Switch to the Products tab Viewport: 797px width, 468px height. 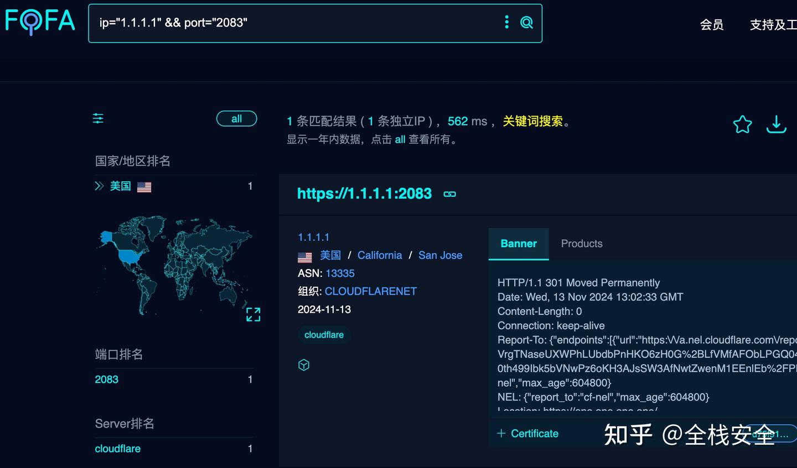[581, 243]
